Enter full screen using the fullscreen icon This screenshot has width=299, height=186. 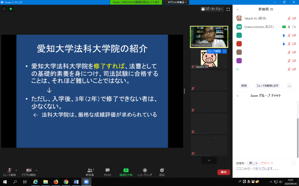[228, 9]
